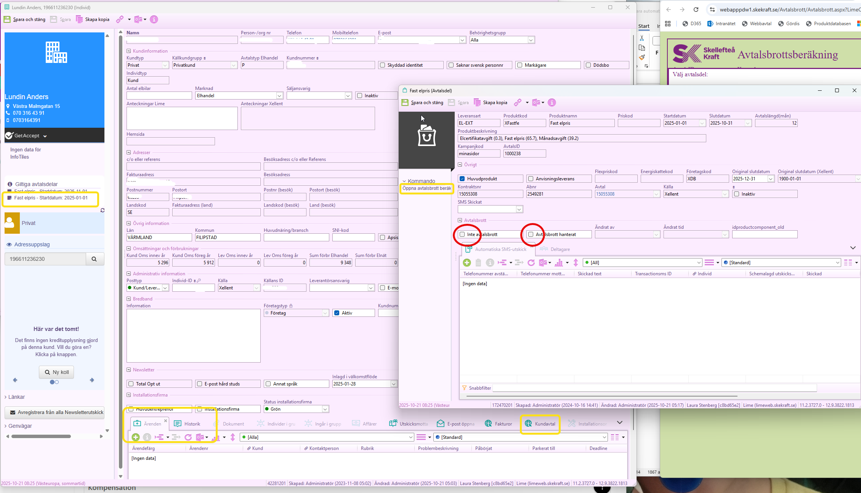Click Öppna avtalsbrott beräkning command
861x493 pixels.
(x=426, y=188)
